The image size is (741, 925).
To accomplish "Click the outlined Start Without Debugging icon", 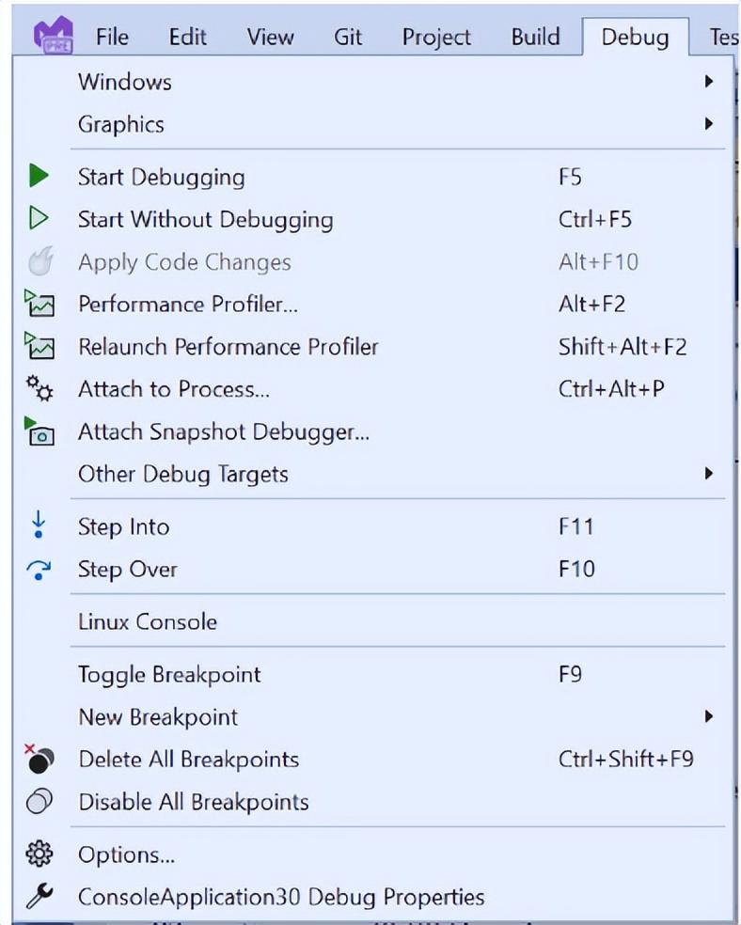I will [x=39, y=218].
